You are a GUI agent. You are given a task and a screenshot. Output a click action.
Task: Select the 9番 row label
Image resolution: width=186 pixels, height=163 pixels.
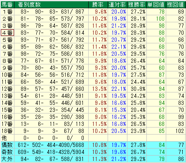(x=7, y=68)
